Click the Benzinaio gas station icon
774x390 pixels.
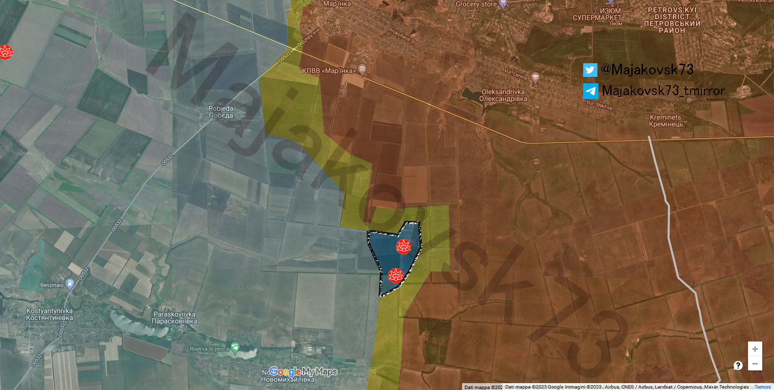coord(70,283)
